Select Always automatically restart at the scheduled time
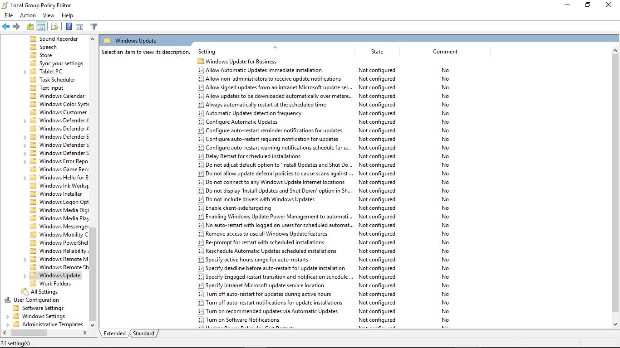This screenshot has width=620, height=348. click(x=266, y=105)
